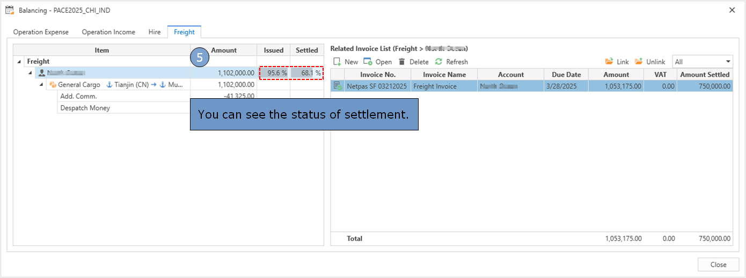746x278 pixels.
Task: Click the Refresh icon
Action: click(438, 62)
